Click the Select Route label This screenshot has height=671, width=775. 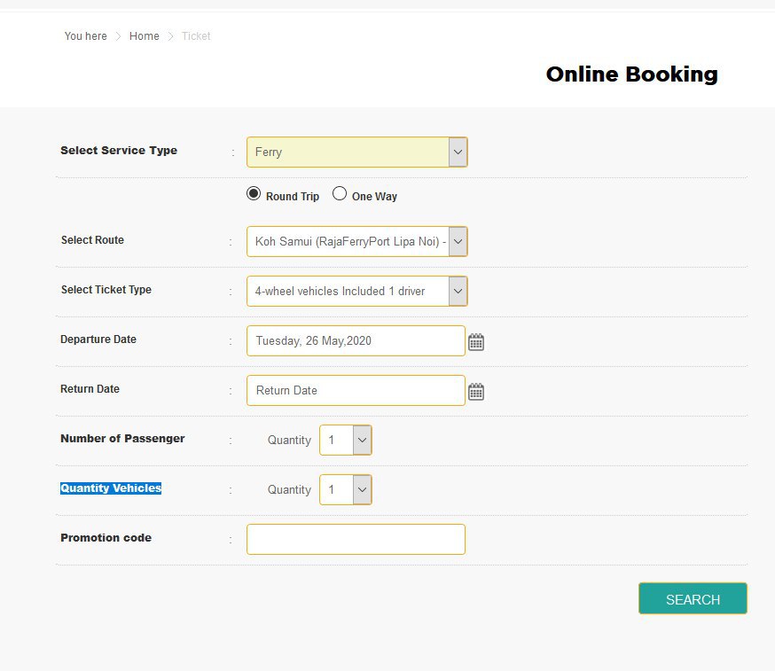[92, 240]
